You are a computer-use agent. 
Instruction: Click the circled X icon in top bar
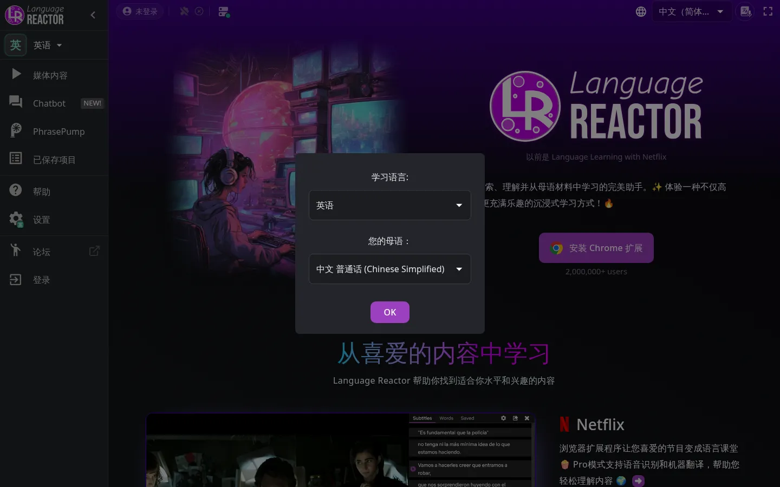pos(199,11)
